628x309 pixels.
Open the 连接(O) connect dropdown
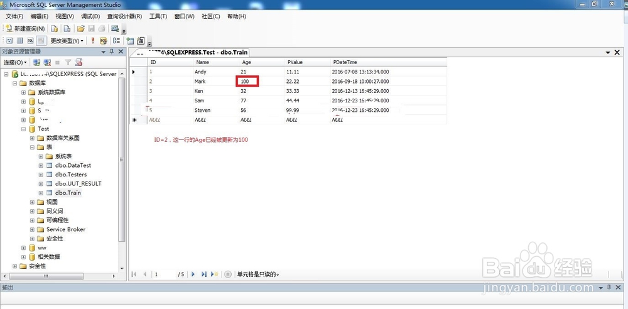(x=15, y=62)
